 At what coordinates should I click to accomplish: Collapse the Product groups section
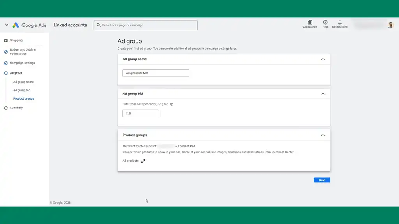point(323,135)
